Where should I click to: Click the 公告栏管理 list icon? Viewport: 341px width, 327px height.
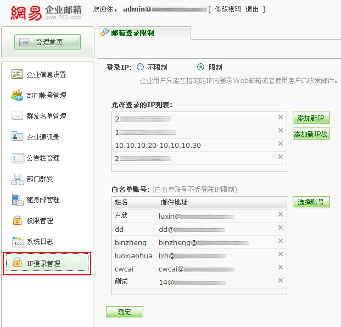coord(17,158)
